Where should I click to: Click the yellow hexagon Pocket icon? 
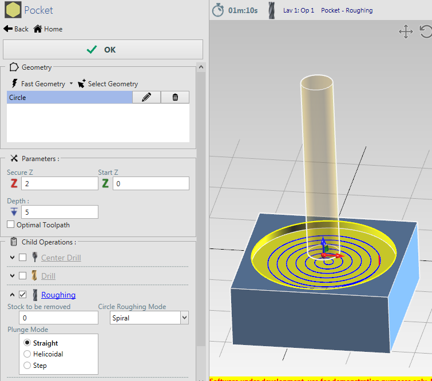(x=13, y=10)
